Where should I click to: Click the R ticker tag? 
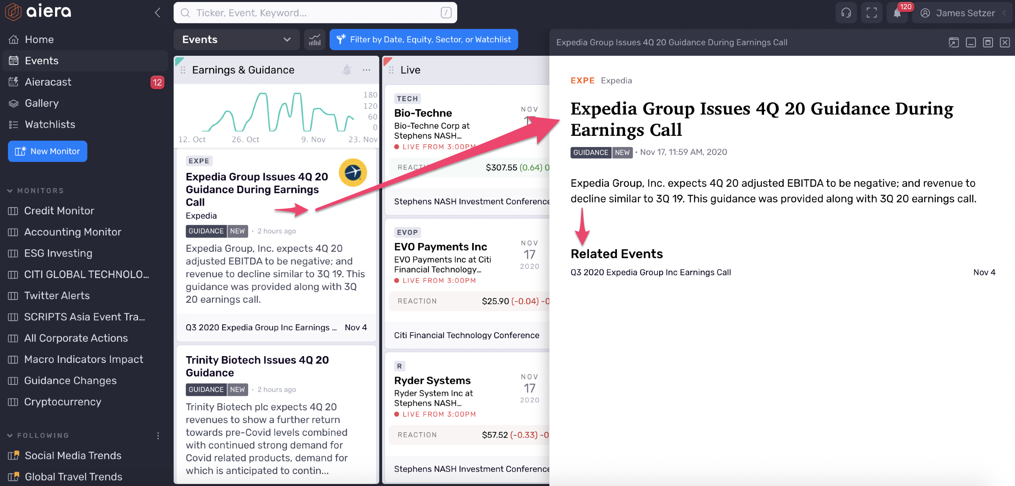pyautogui.click(x=399, y=366)
